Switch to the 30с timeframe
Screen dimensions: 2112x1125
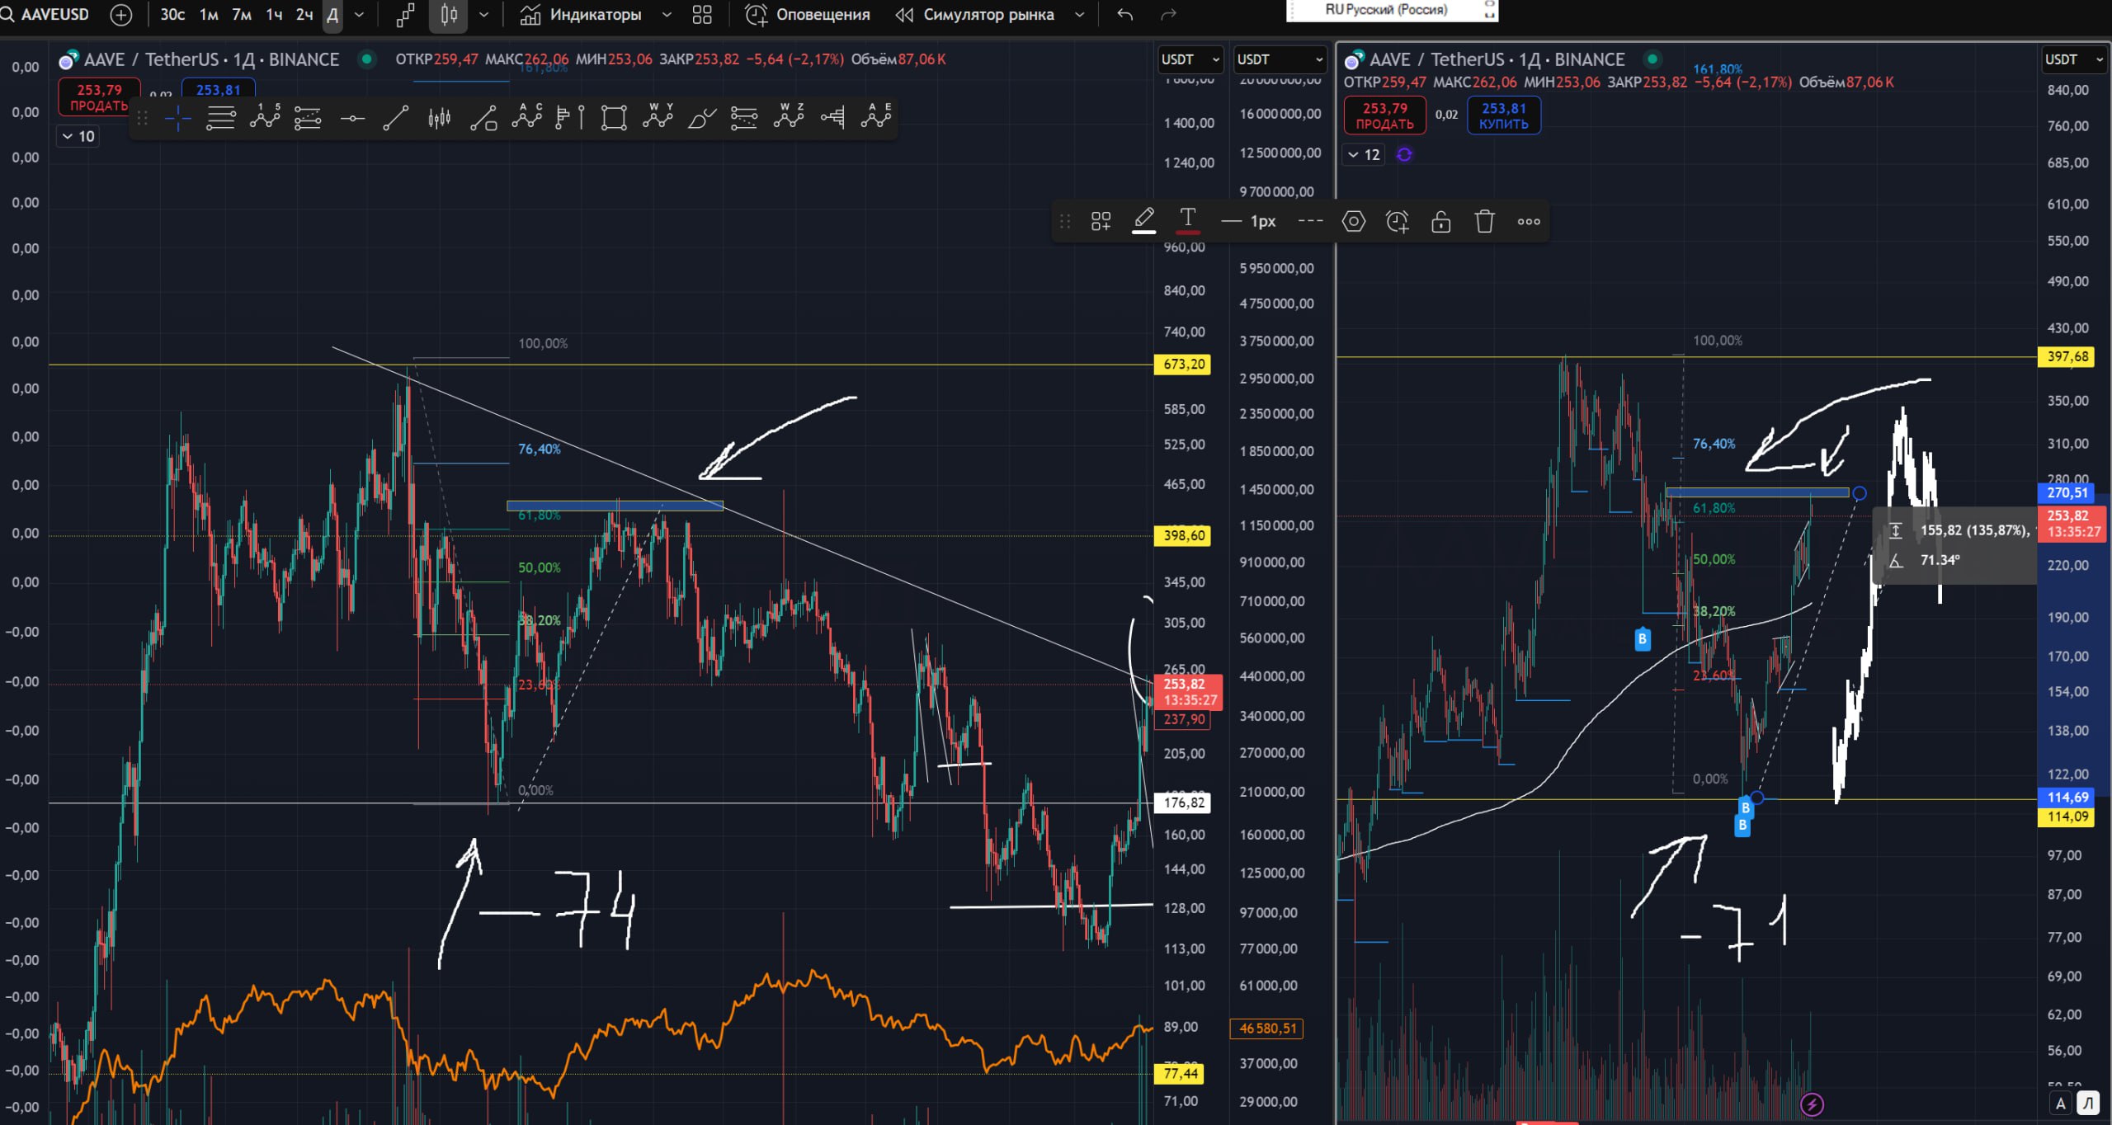(x=172, y=15)
